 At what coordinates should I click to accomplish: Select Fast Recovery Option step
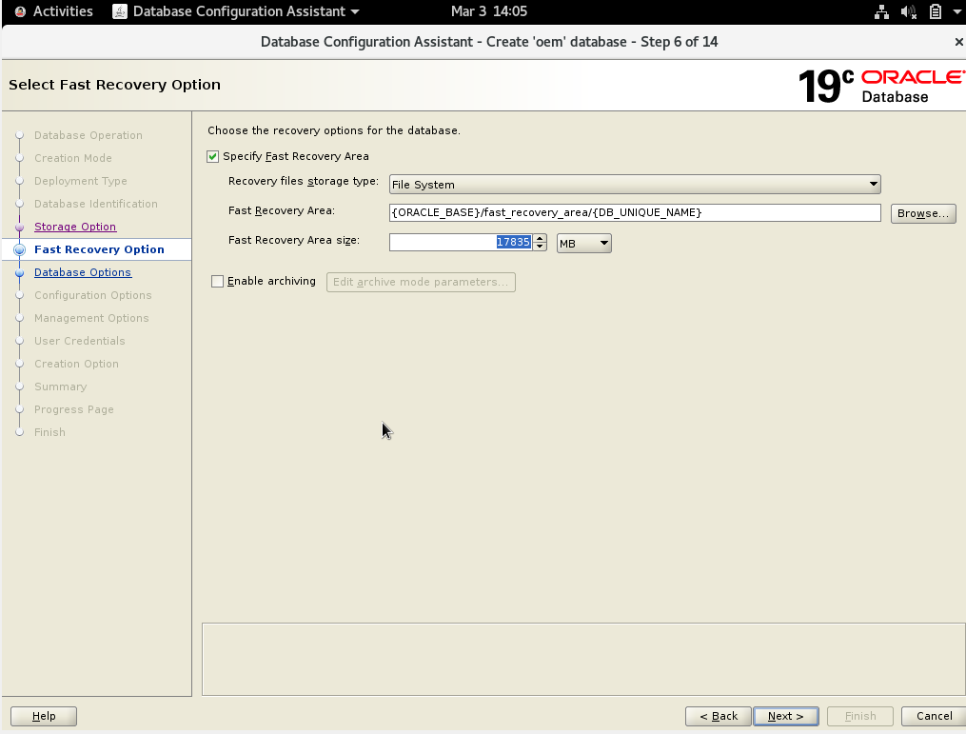(99, 249)
